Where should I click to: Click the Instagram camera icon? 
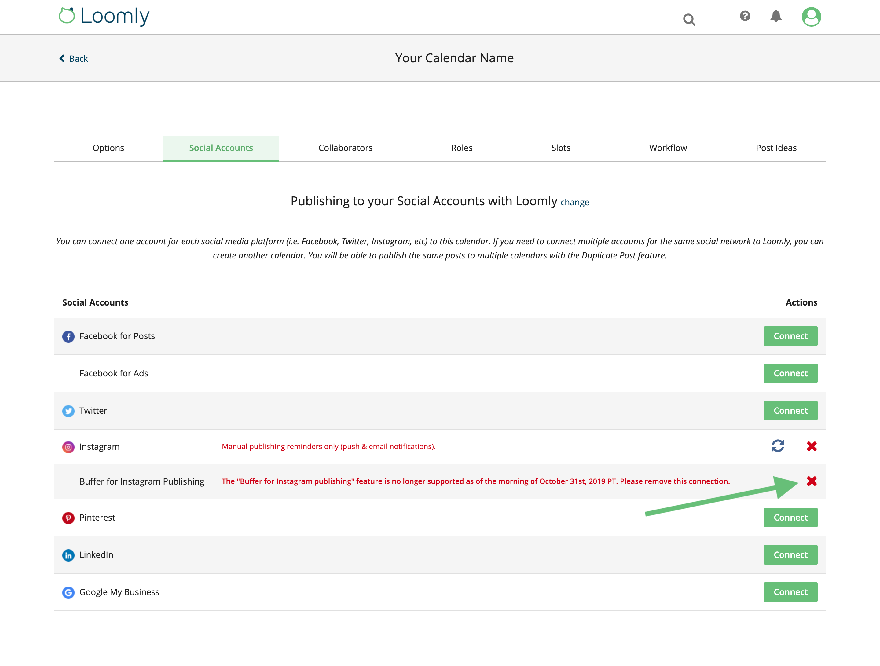pos(68,447)
